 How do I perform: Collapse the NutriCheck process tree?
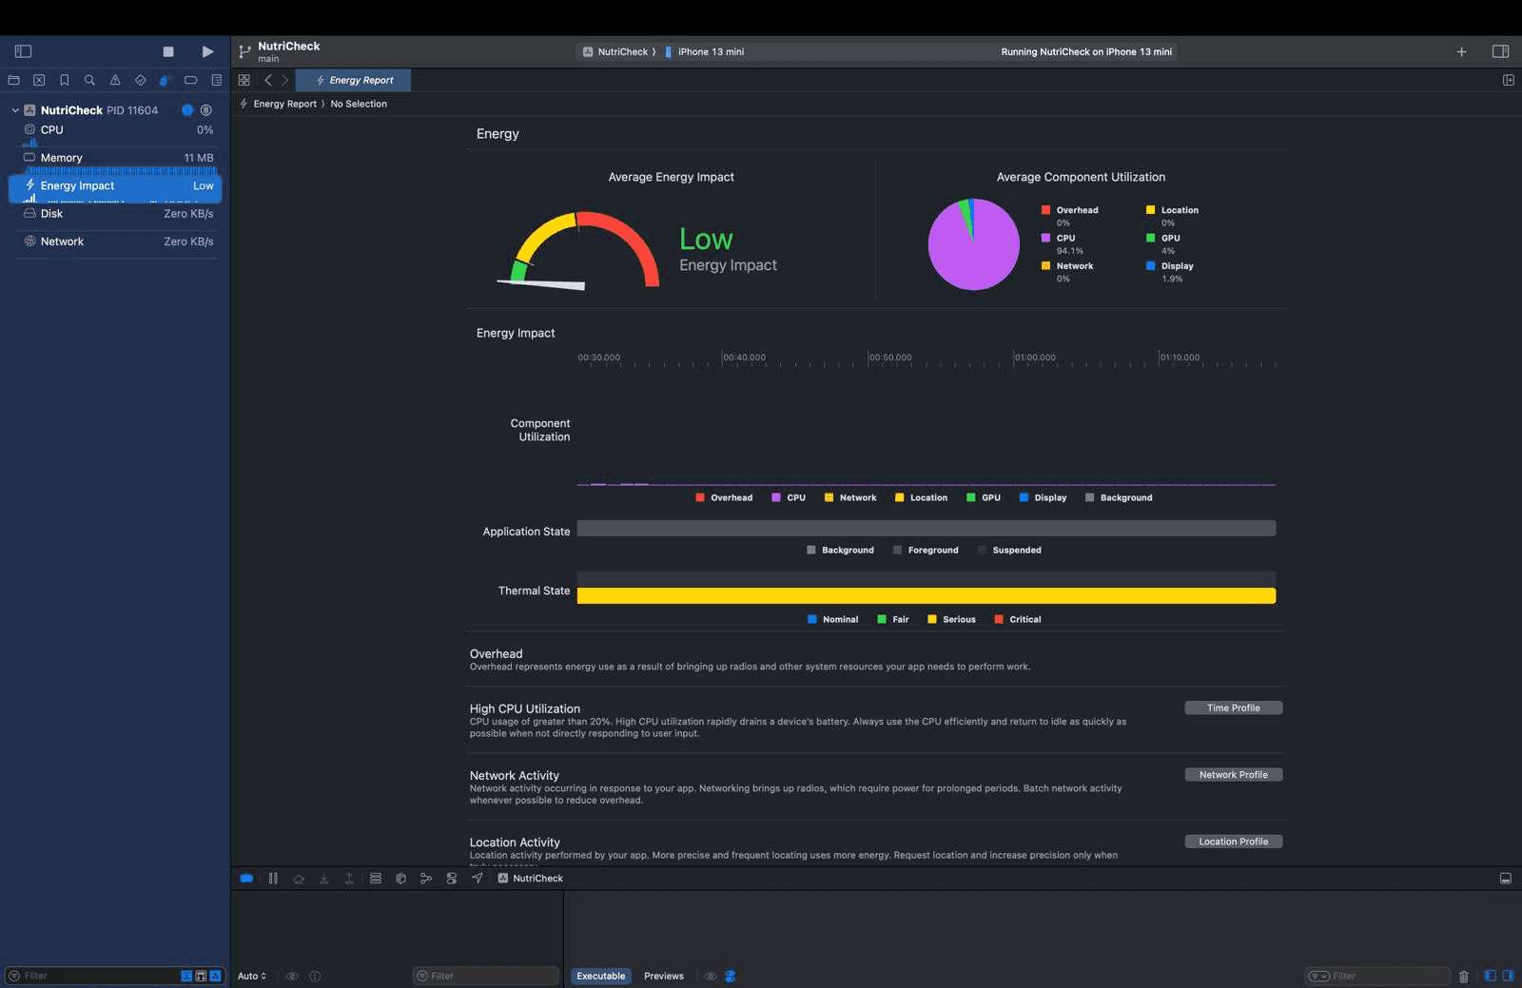[15, 110]
